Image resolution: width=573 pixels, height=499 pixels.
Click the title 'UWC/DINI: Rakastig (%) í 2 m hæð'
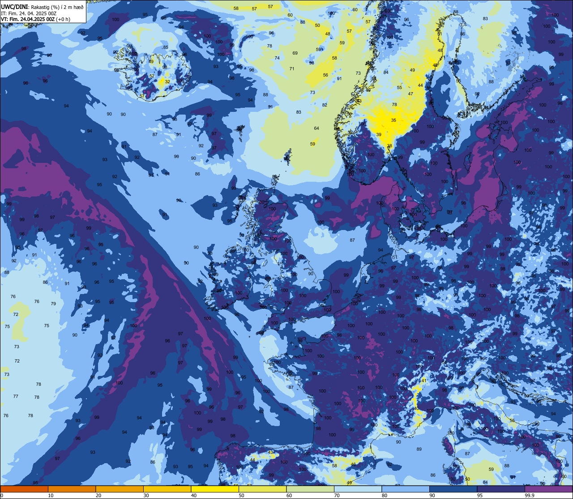(x=42, y=7)
